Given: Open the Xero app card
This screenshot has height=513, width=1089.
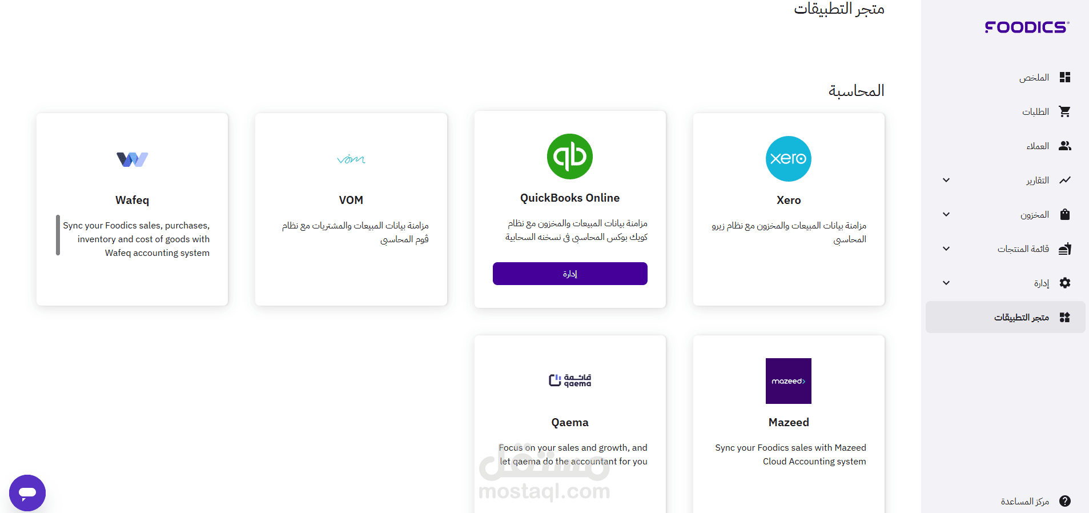Looking at the screenshot, I should [789, 209].
